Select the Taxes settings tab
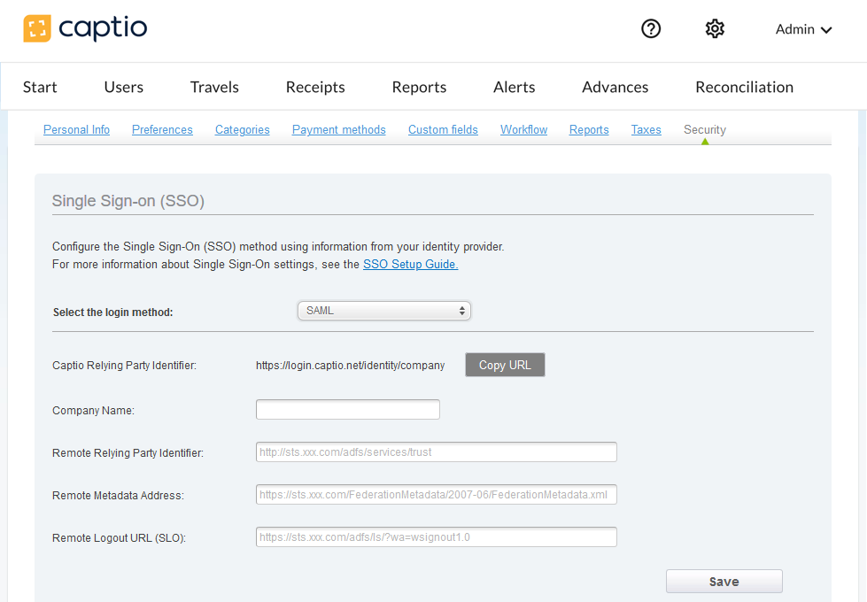 coord(646,130)
